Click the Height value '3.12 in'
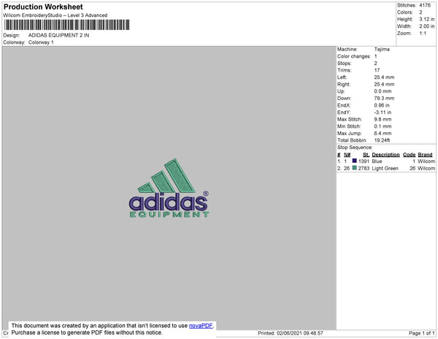This screenshot has height=339, width=438. (x=427, y=19)
